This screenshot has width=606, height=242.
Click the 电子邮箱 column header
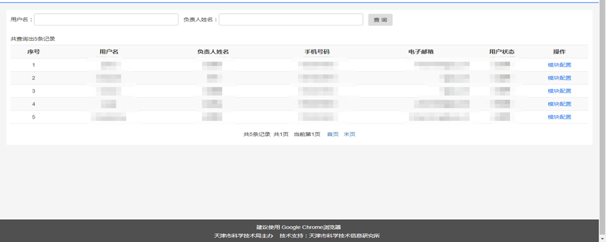tap(421, 52)
